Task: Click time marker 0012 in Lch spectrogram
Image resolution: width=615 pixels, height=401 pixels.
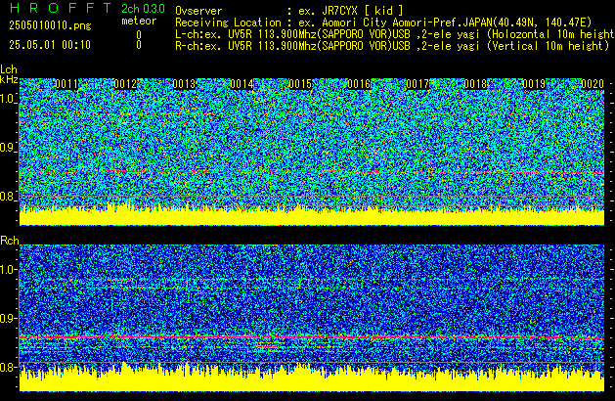Action: click(125, 84)
